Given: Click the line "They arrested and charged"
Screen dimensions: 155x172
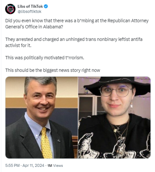Looking at the screenshot, I should [74, 39].
